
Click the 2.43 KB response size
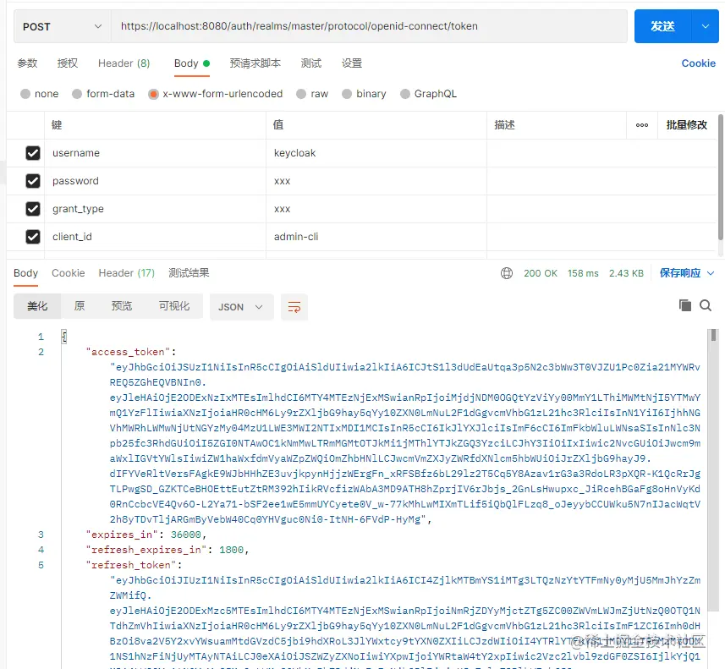coord(626,273)
